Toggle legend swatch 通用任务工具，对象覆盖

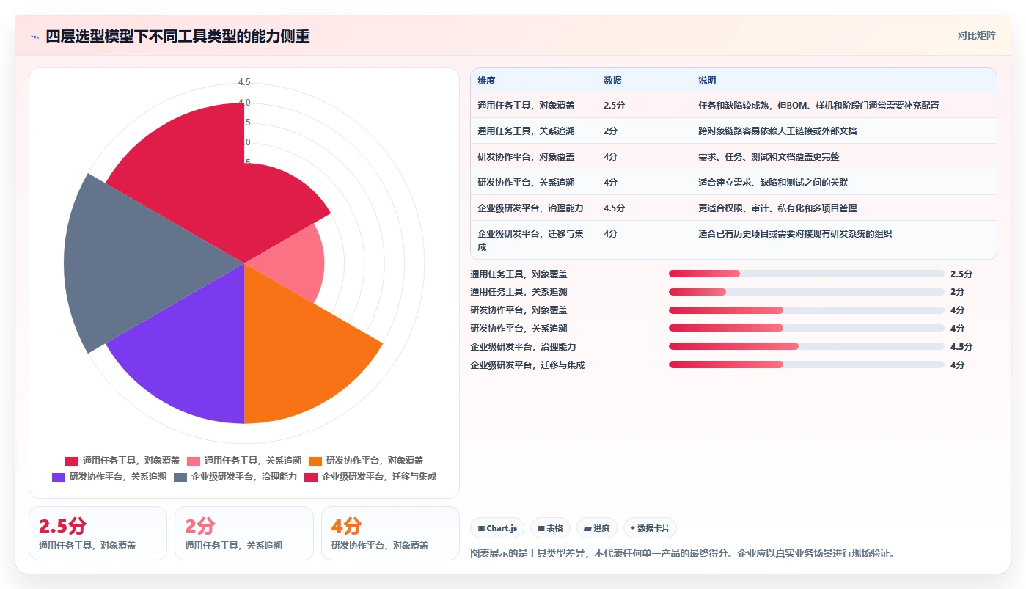point(72,461)
